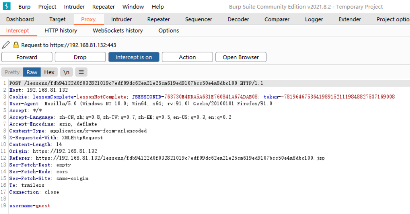Toggle the \n non-printable characters button
This screenshot has width=410, height=214.
pyautogui.click(x=67, y=72)
